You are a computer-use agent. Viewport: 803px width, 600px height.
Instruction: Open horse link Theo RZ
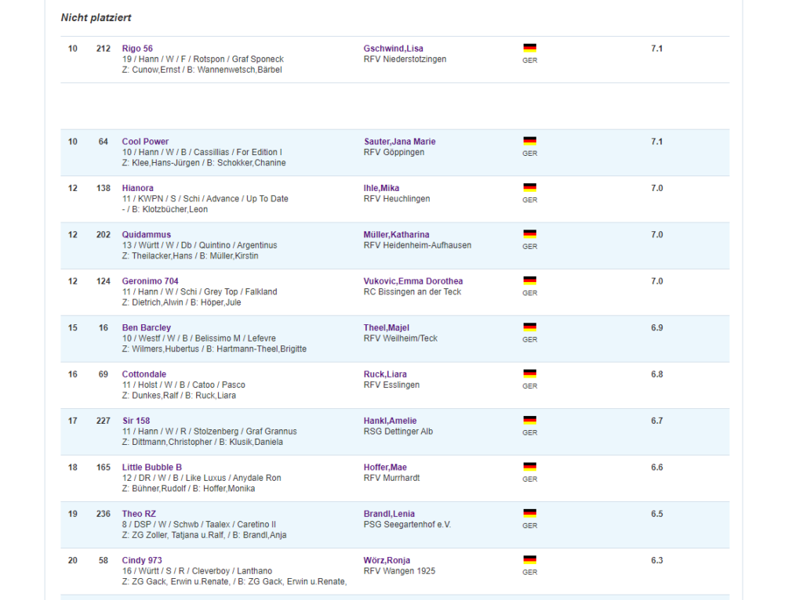[x=139, y=514]
